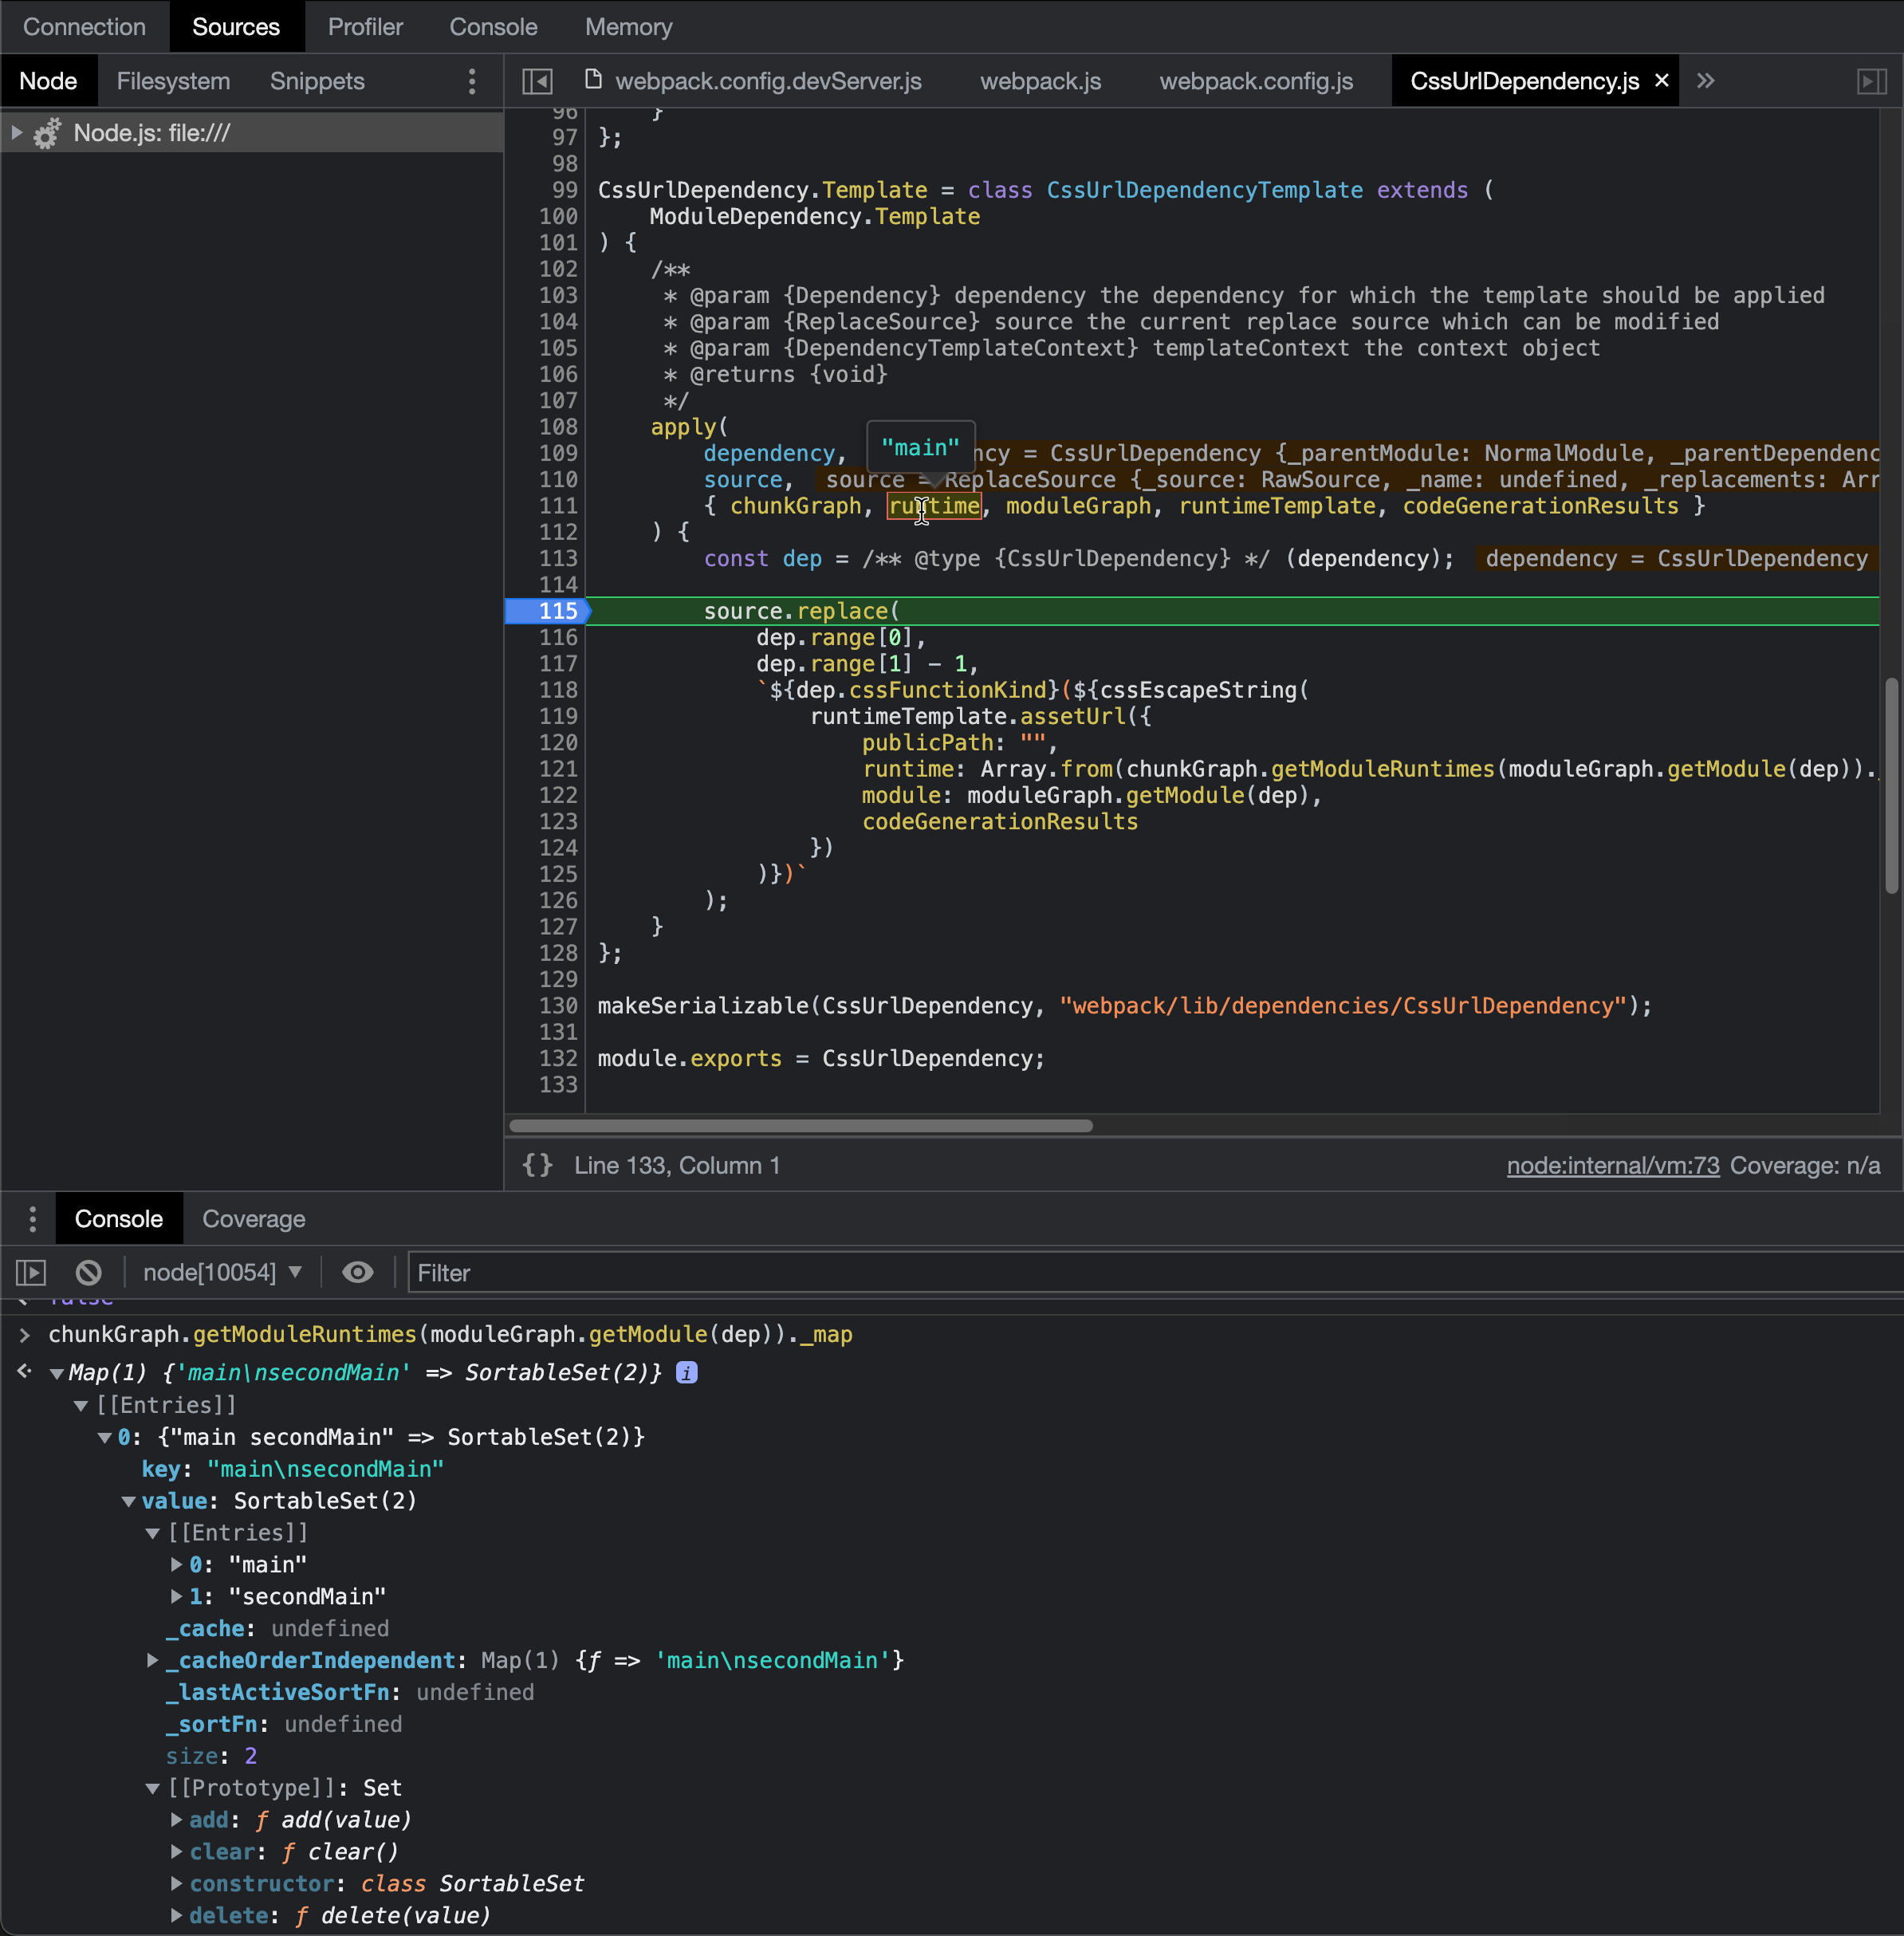Open the navigator three-dot overflow menu
This screenshot has width=1904, height=1936.
[472, 82]
